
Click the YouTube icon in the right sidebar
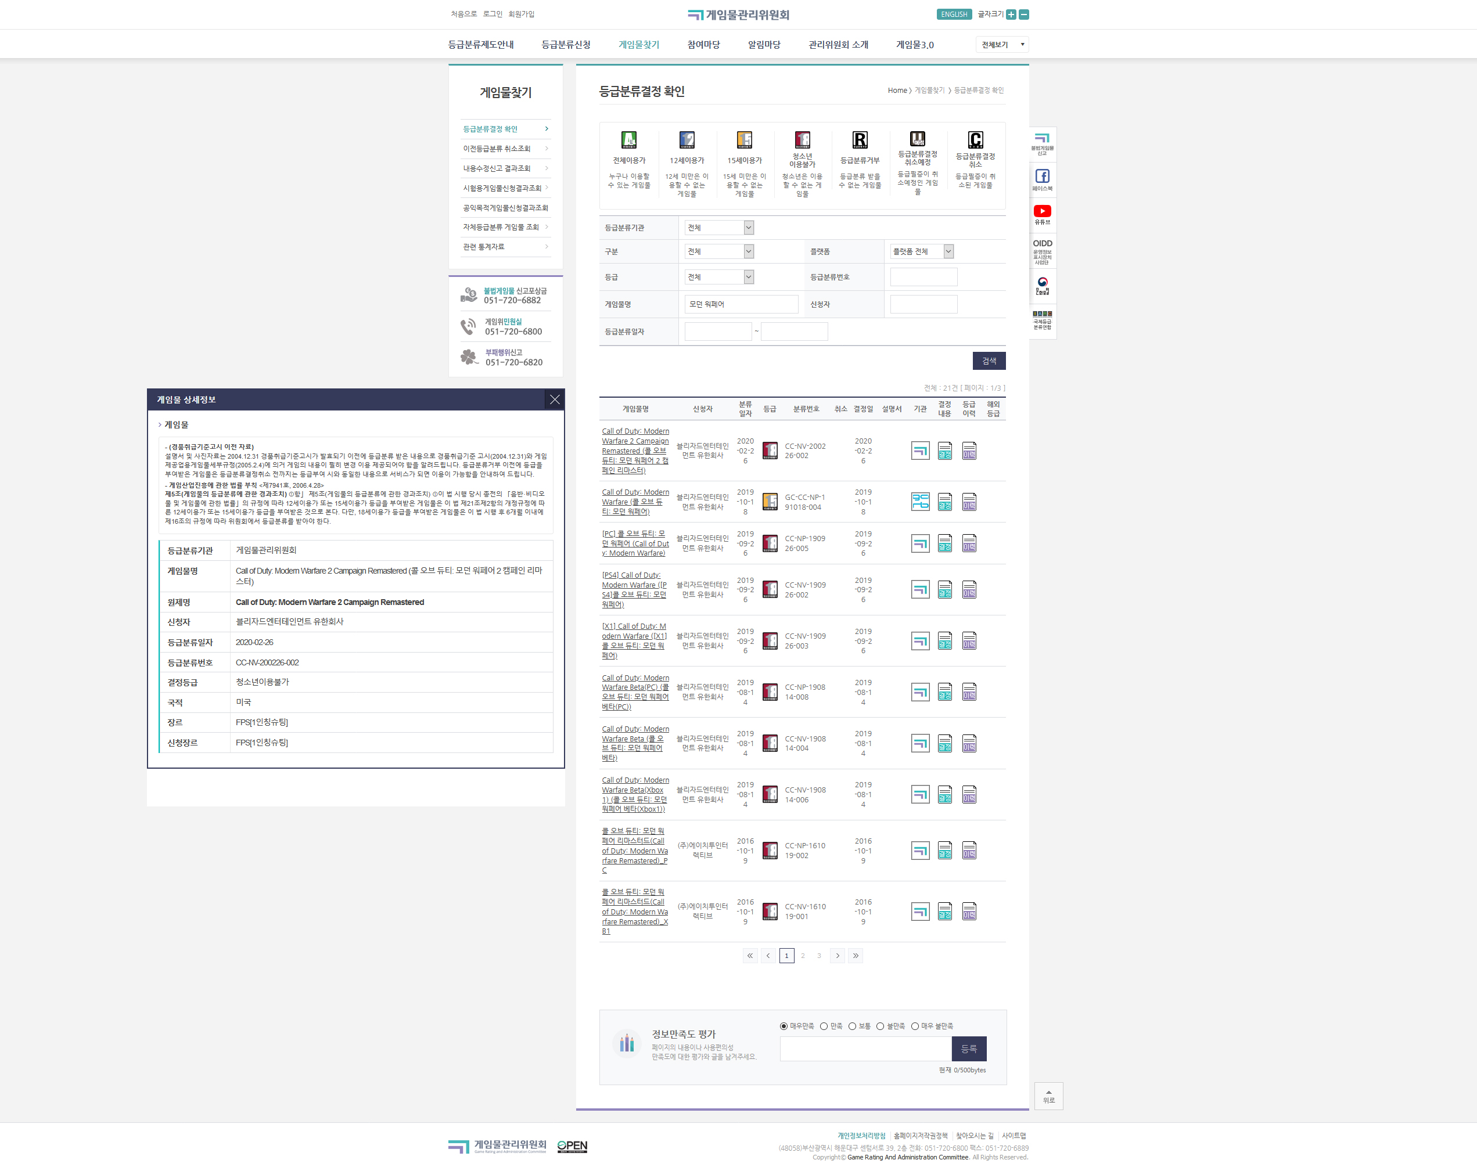pos(1043,211)
